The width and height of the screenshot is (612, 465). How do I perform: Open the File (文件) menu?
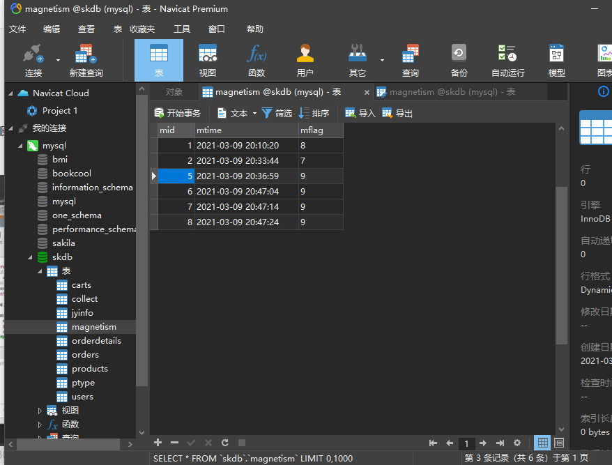pyautogui.click(x=17, y=29)
